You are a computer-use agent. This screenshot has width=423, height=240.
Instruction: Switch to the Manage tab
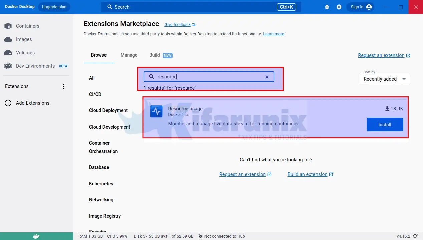(129, 55)
